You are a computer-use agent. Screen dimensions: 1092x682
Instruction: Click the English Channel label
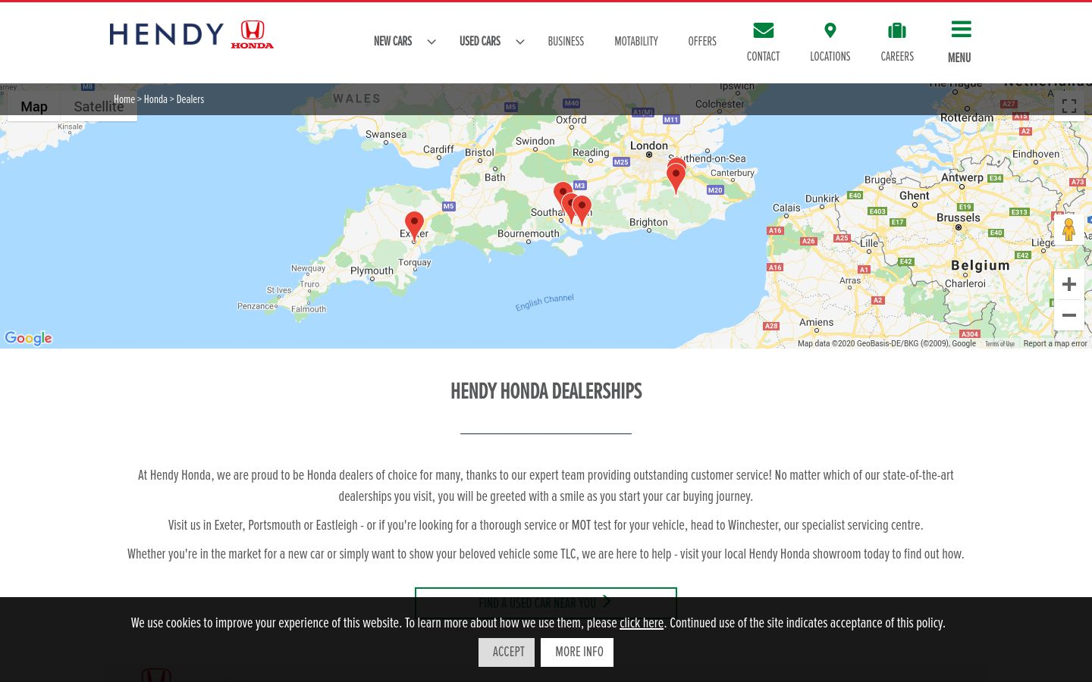coord(544,302)
